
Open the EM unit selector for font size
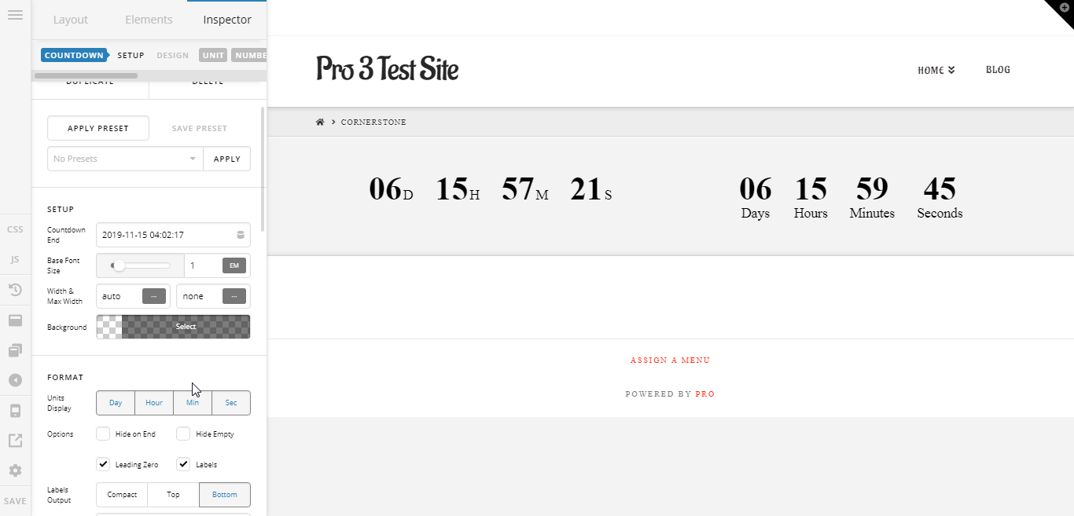(x=234, y=265)
